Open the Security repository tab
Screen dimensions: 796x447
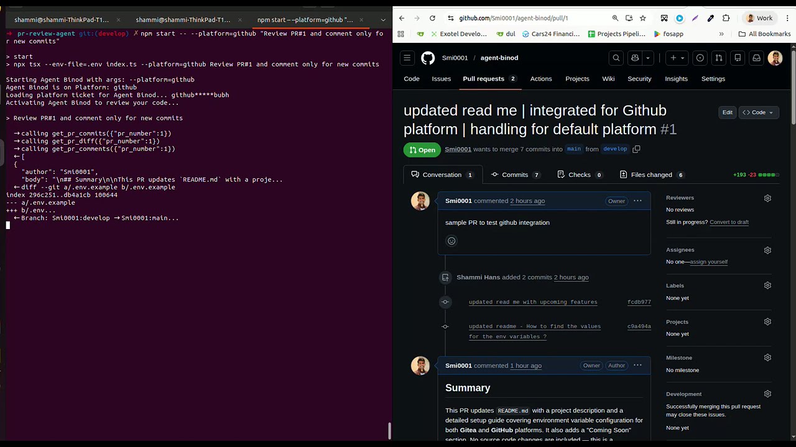click(639, 79)
